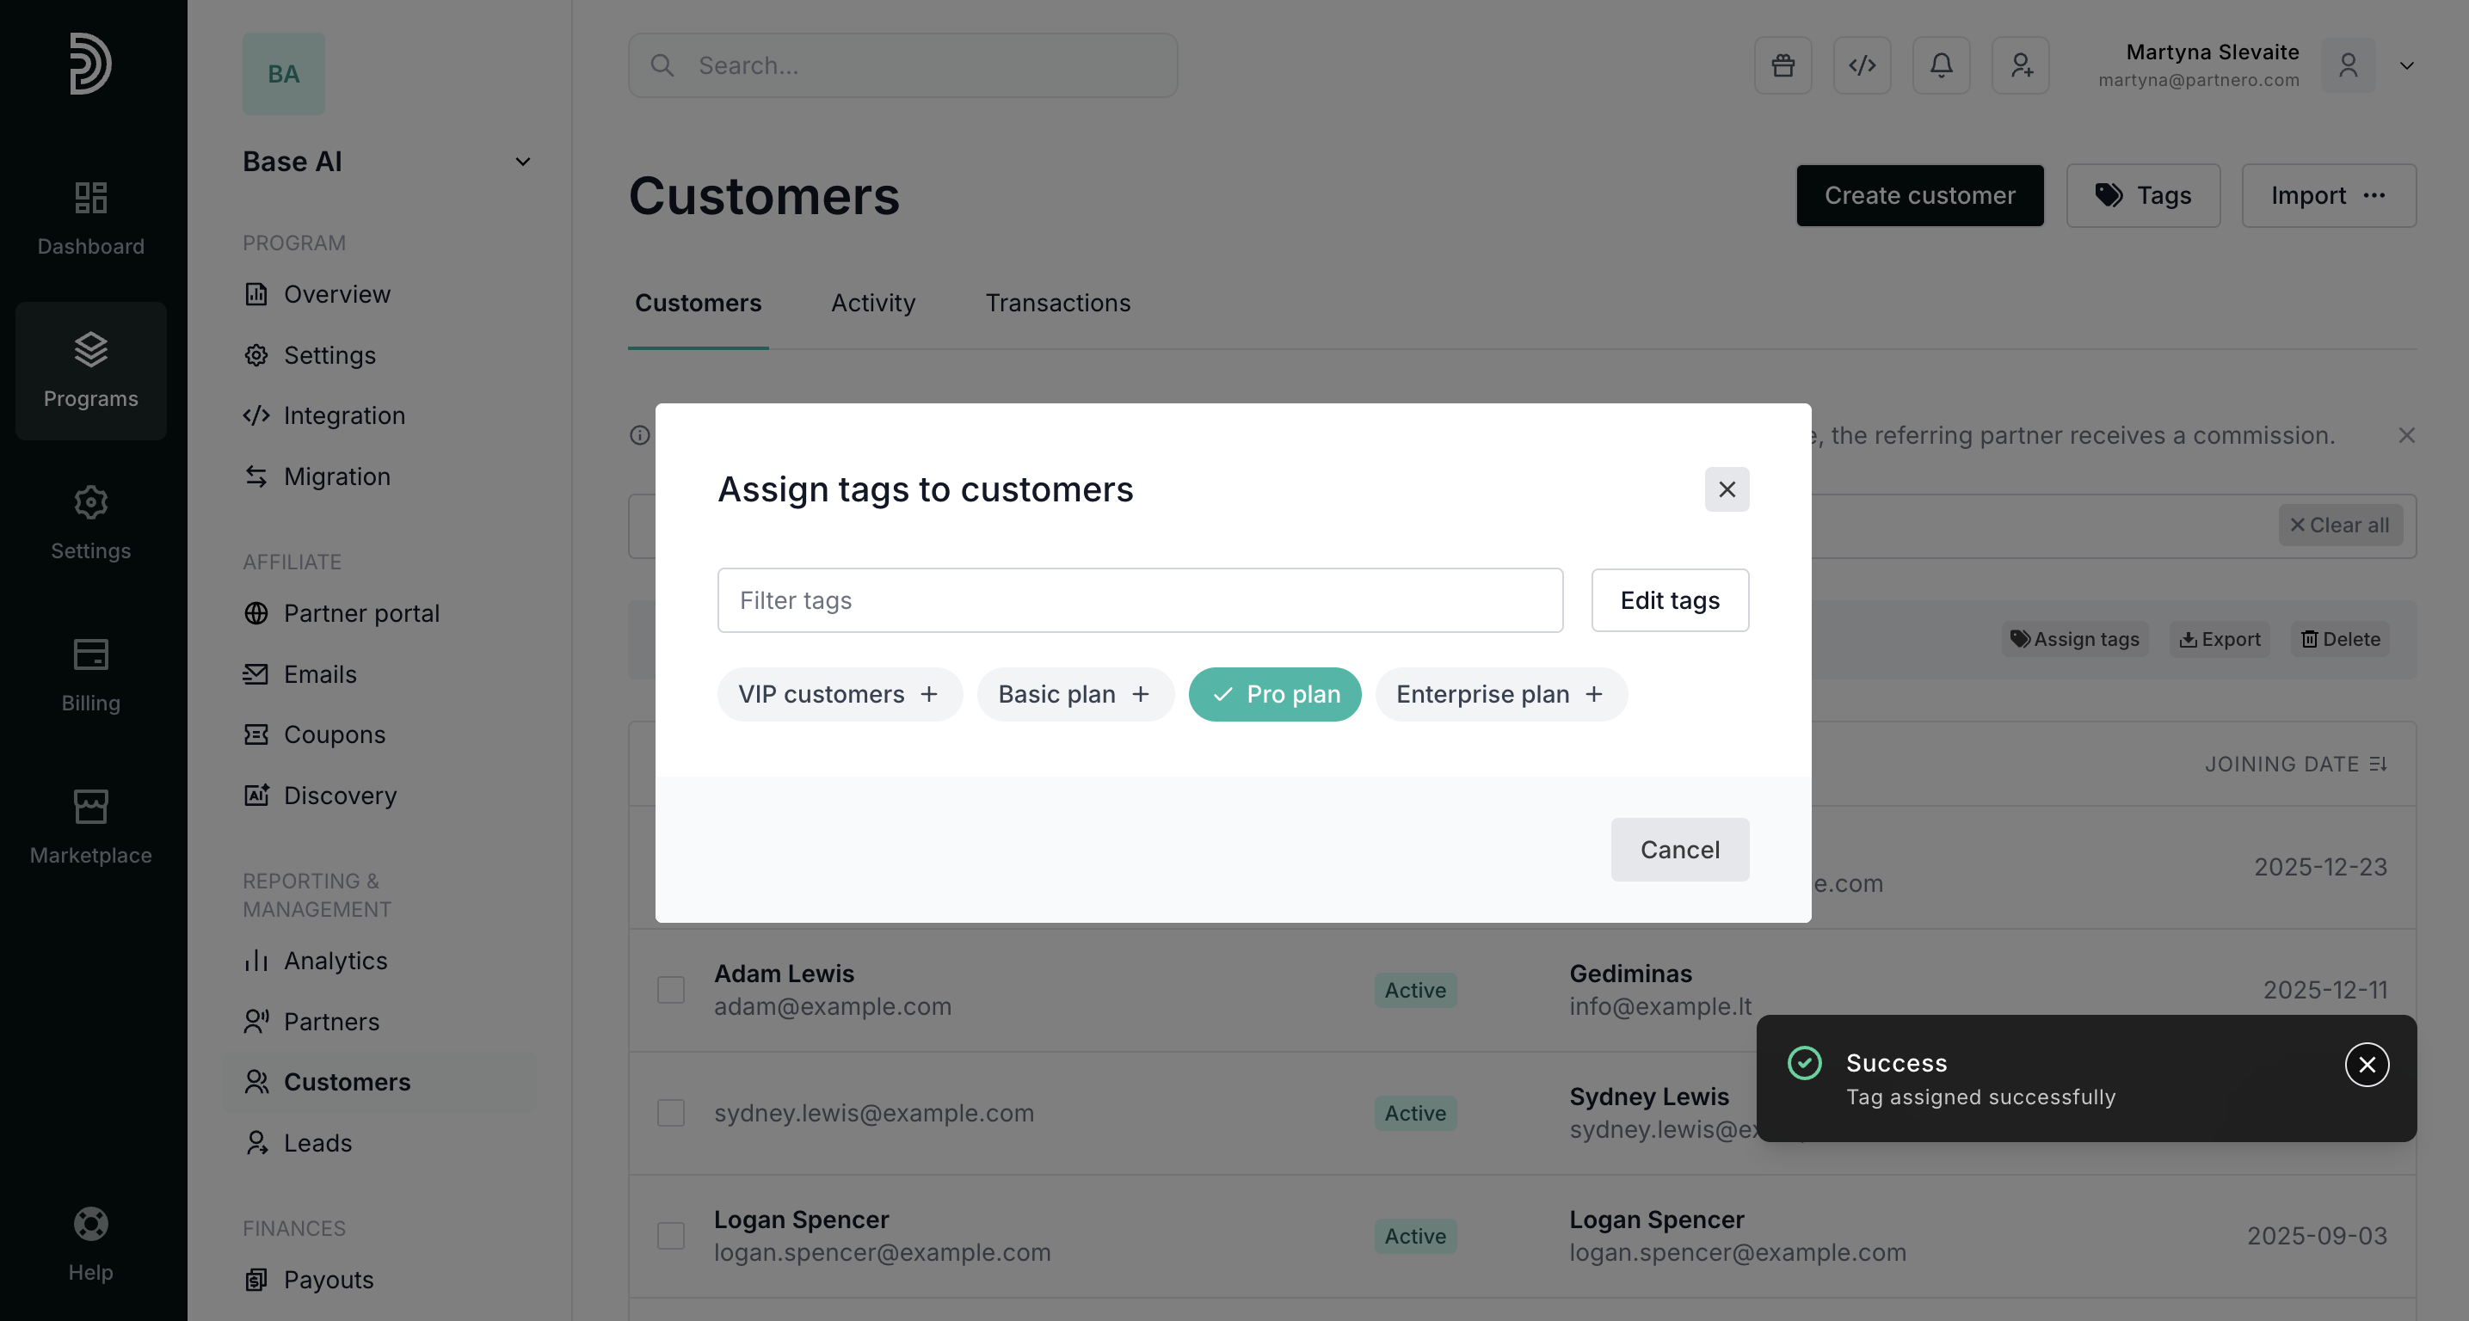Tick the sydney.lewis@example.com row checkbox
This screenshot has height=1321, width=2469.
pyautogui.click(x=671, y=1112)
